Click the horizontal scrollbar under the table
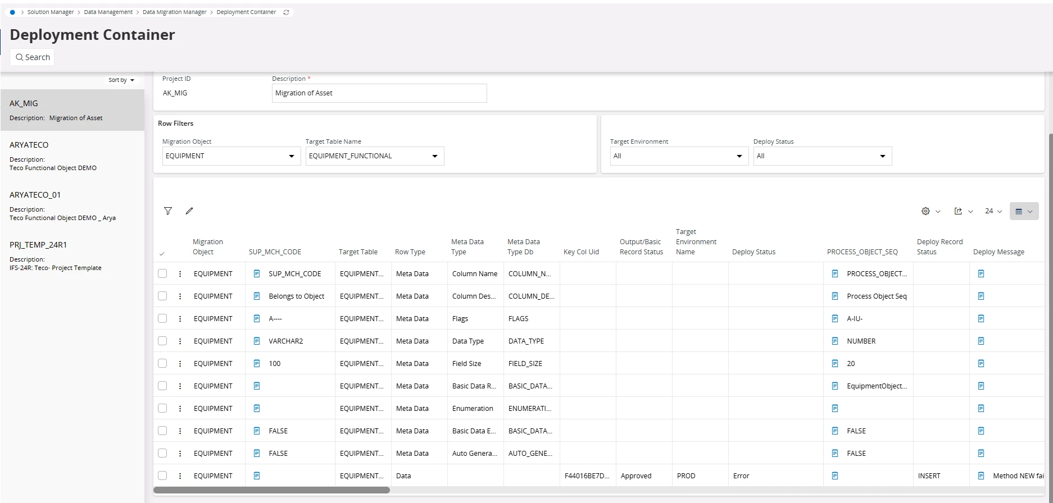 tap(271, 490)
